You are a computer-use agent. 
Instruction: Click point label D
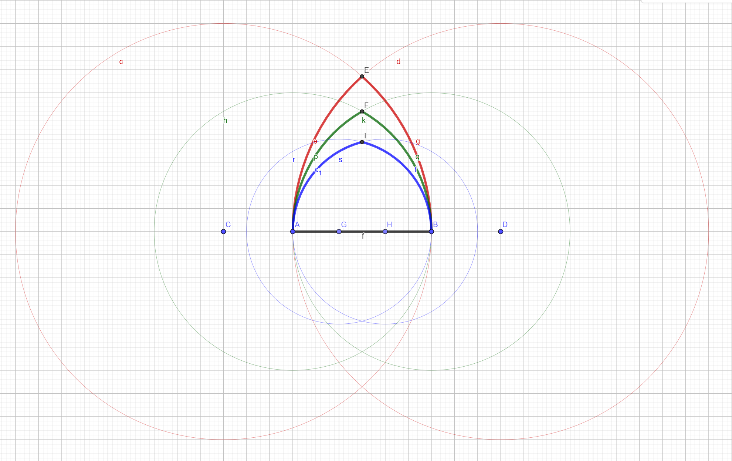coord(505,225)
